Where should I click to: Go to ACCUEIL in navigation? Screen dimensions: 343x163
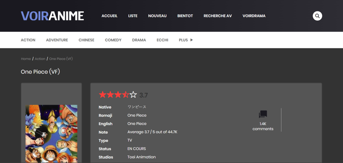109,16
